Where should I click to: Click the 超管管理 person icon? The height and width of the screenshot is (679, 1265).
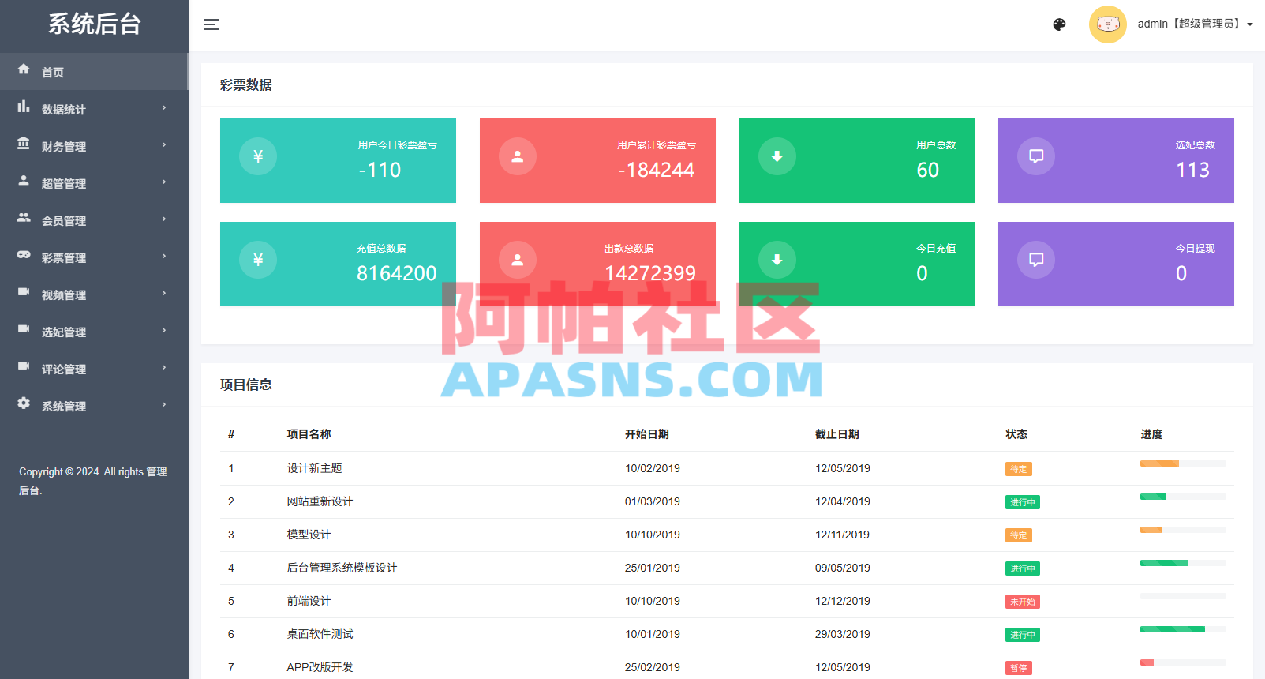click(x=24, y=181)
